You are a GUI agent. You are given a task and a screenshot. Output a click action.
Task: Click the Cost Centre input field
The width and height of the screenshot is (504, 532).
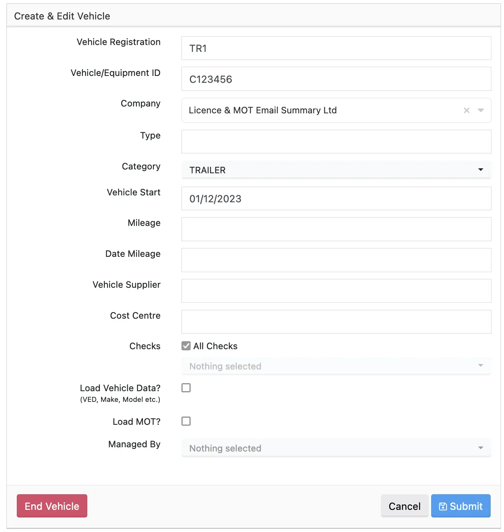click(336, 322)
